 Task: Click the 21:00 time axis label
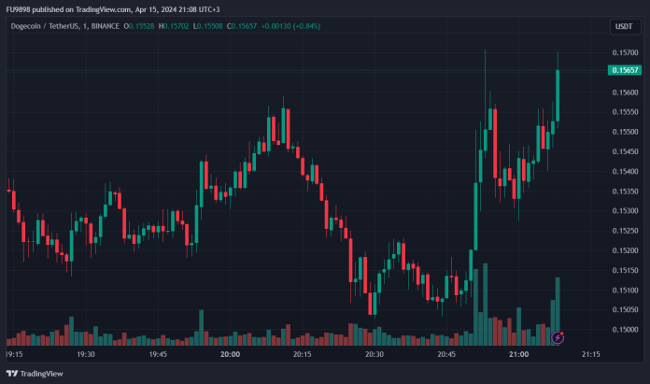point(518,355)
